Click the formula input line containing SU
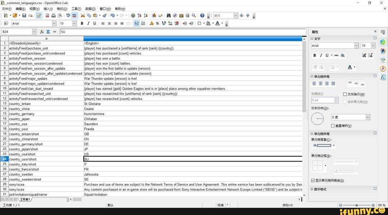 click(x=180, y=32)
